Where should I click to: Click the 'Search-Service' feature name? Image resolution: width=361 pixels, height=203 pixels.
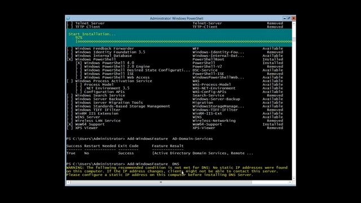[208, 95]
